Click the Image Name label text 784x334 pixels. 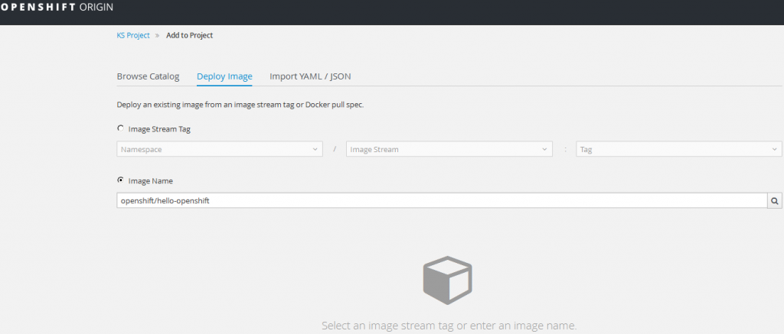[151, 180]
